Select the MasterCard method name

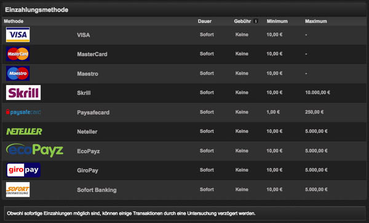[x=92, y=54]
